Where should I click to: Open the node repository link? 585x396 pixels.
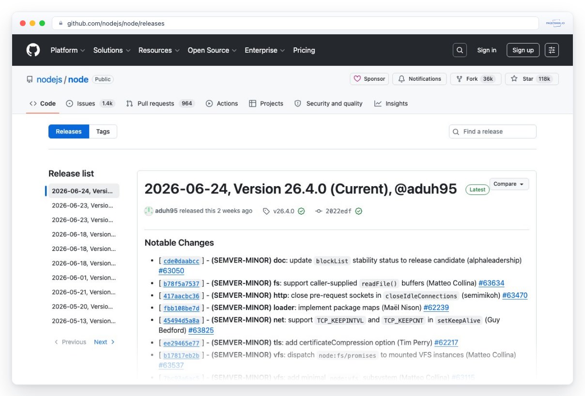[x=78, y=79]
